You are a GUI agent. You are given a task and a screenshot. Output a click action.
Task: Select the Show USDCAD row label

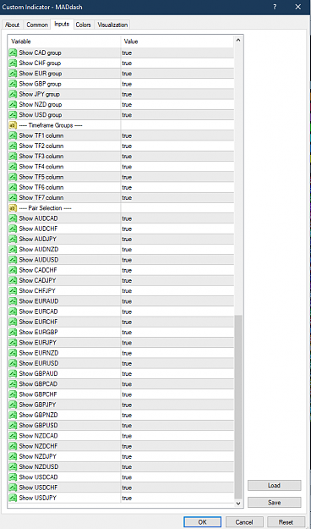point(38,477)
